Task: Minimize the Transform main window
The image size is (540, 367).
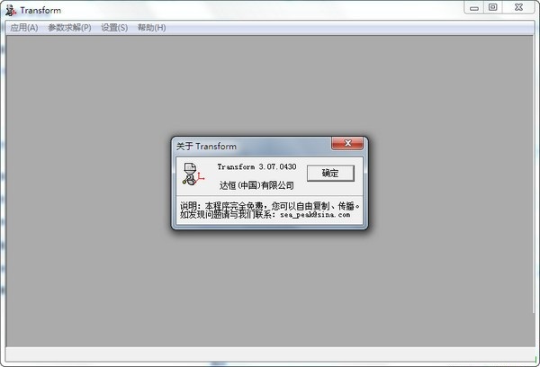Action: [474, 7]
